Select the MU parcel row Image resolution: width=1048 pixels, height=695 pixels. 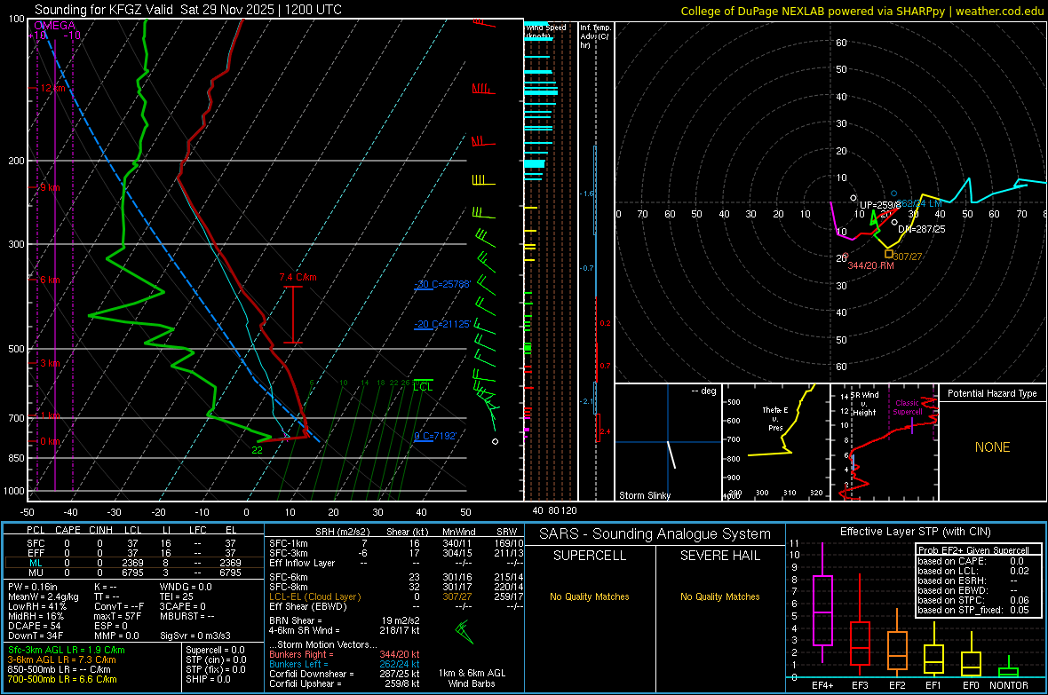click(134, 573)
